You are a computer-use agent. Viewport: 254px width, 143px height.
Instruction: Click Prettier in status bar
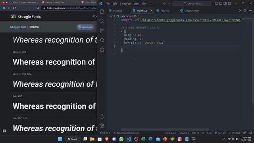tap(235, 133)
